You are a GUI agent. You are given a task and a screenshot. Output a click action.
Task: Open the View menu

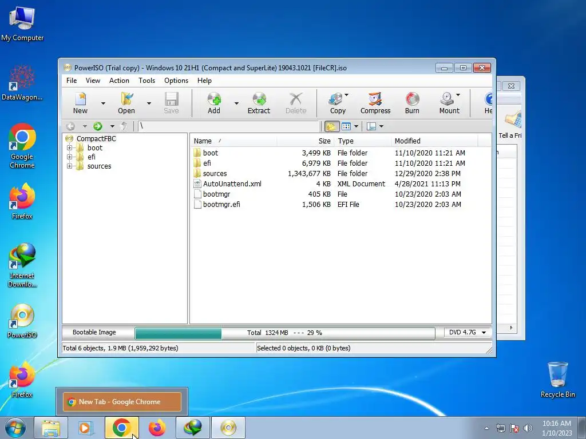click(x=93, y=81)
